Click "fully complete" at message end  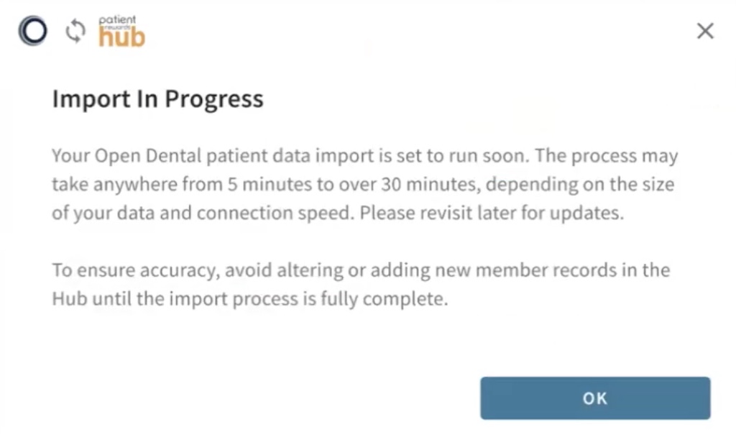[x=384, y=299]
